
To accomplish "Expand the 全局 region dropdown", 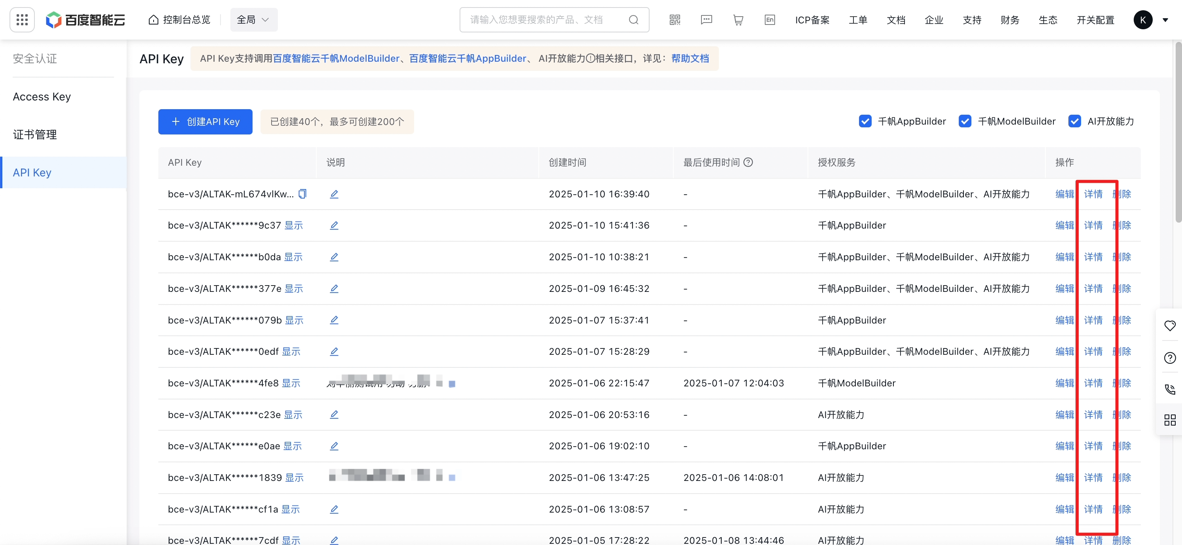I will tap(253, 20).
